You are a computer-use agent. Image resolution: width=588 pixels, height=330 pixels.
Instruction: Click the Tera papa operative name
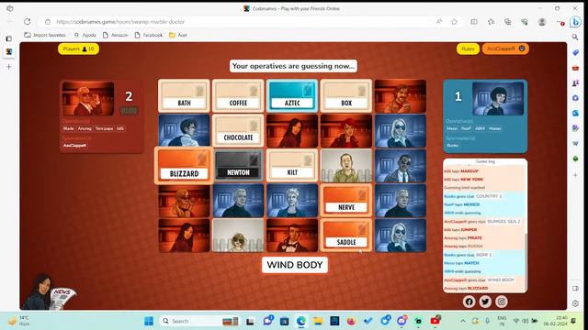point(104,128)
